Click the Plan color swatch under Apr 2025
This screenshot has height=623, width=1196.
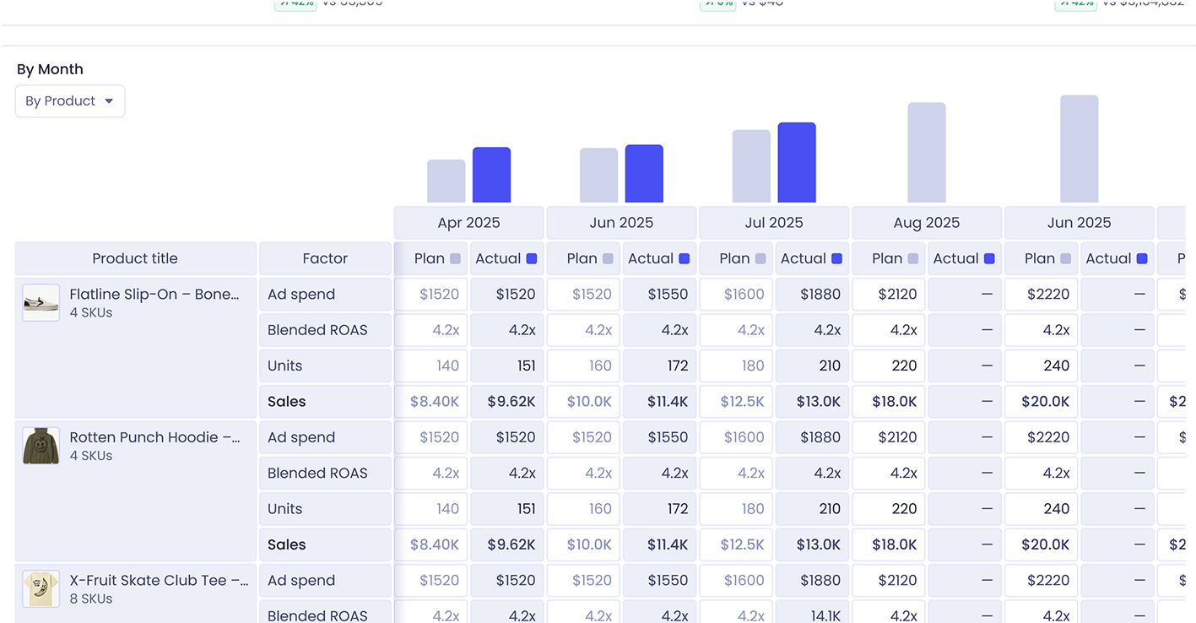click(456, 259)
